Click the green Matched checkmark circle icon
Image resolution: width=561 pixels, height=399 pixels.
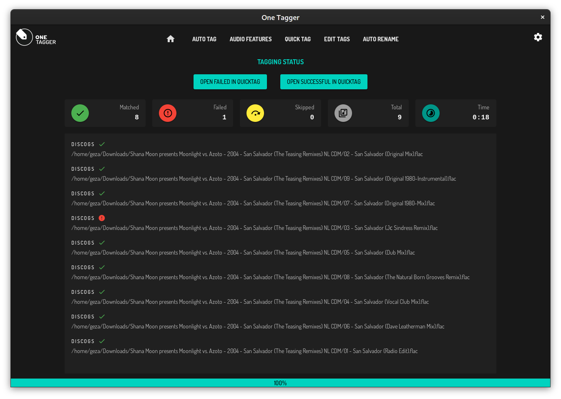(x=80, y=113)
